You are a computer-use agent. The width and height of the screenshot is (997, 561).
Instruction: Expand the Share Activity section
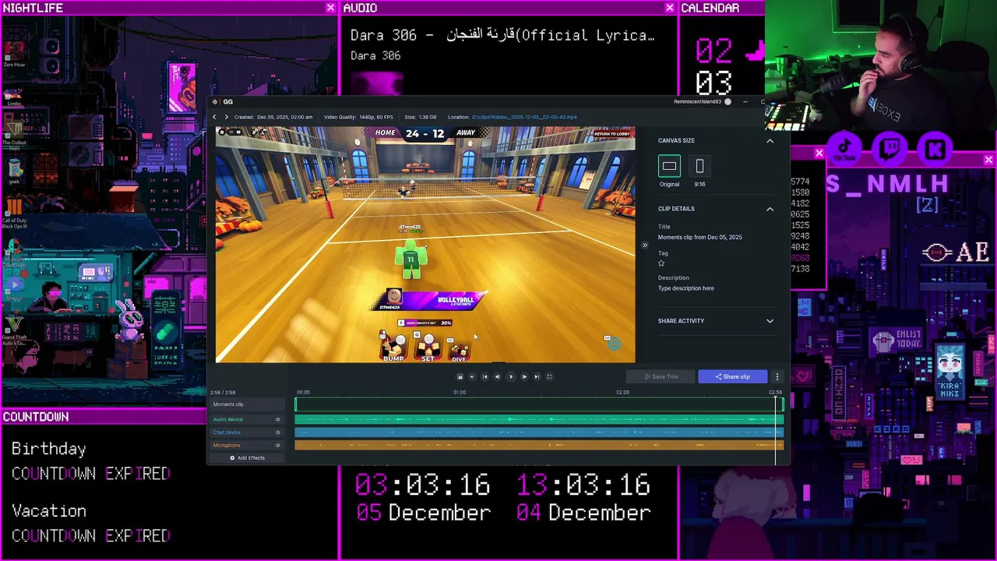[770, 321]
